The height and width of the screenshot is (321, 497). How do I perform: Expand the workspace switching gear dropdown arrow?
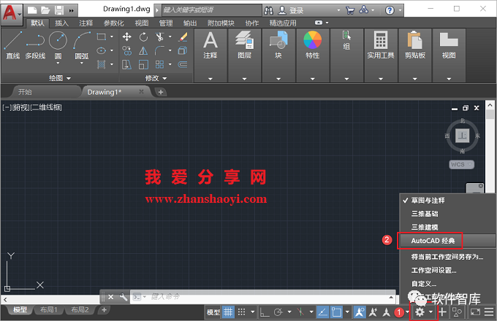click(431, 312)
